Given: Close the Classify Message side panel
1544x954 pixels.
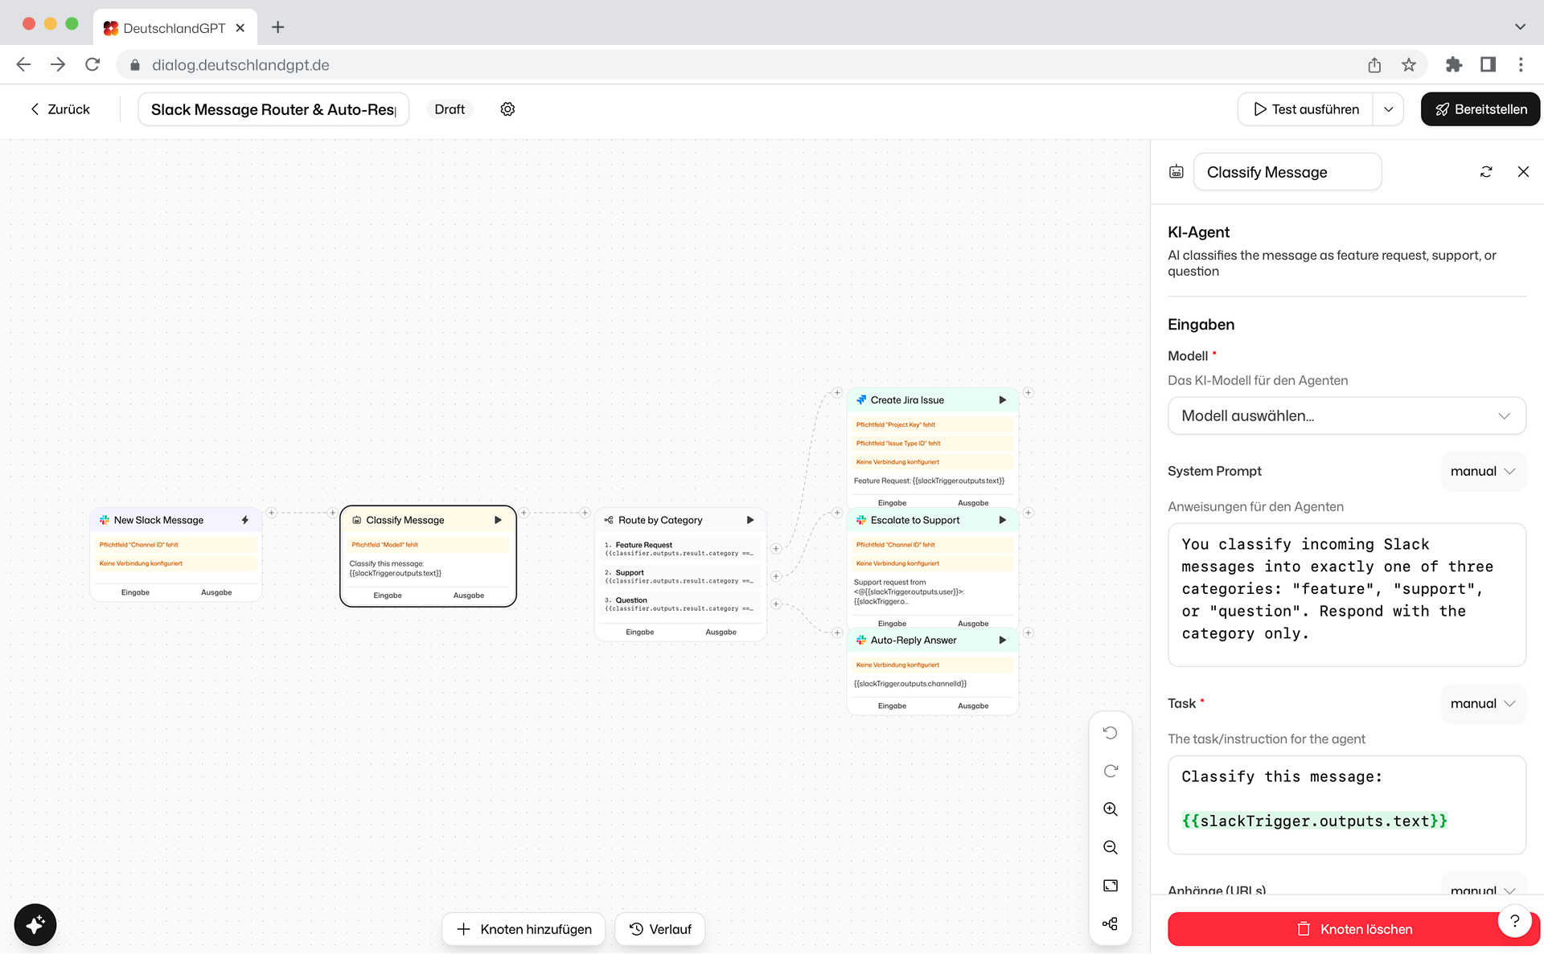Looking at the screenshot, I should 1523,172.
